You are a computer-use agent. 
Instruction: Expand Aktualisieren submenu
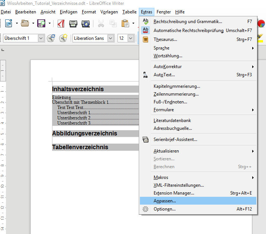[x=198, y=151]
